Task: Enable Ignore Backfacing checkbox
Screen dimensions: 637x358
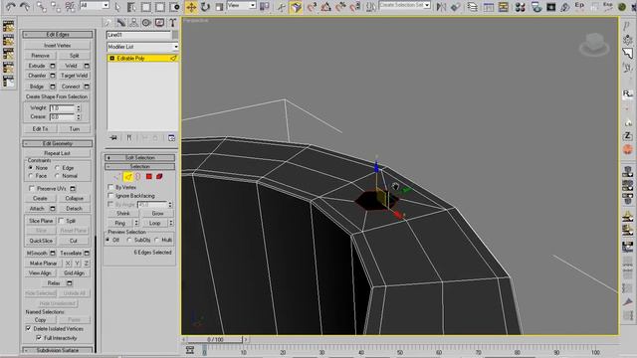Action: coord(110,196)
